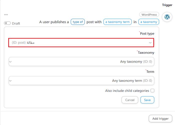Click the chevron in Post type field
Screen dimensions: 175x125
pyautogui.click(x=150, y=43)
